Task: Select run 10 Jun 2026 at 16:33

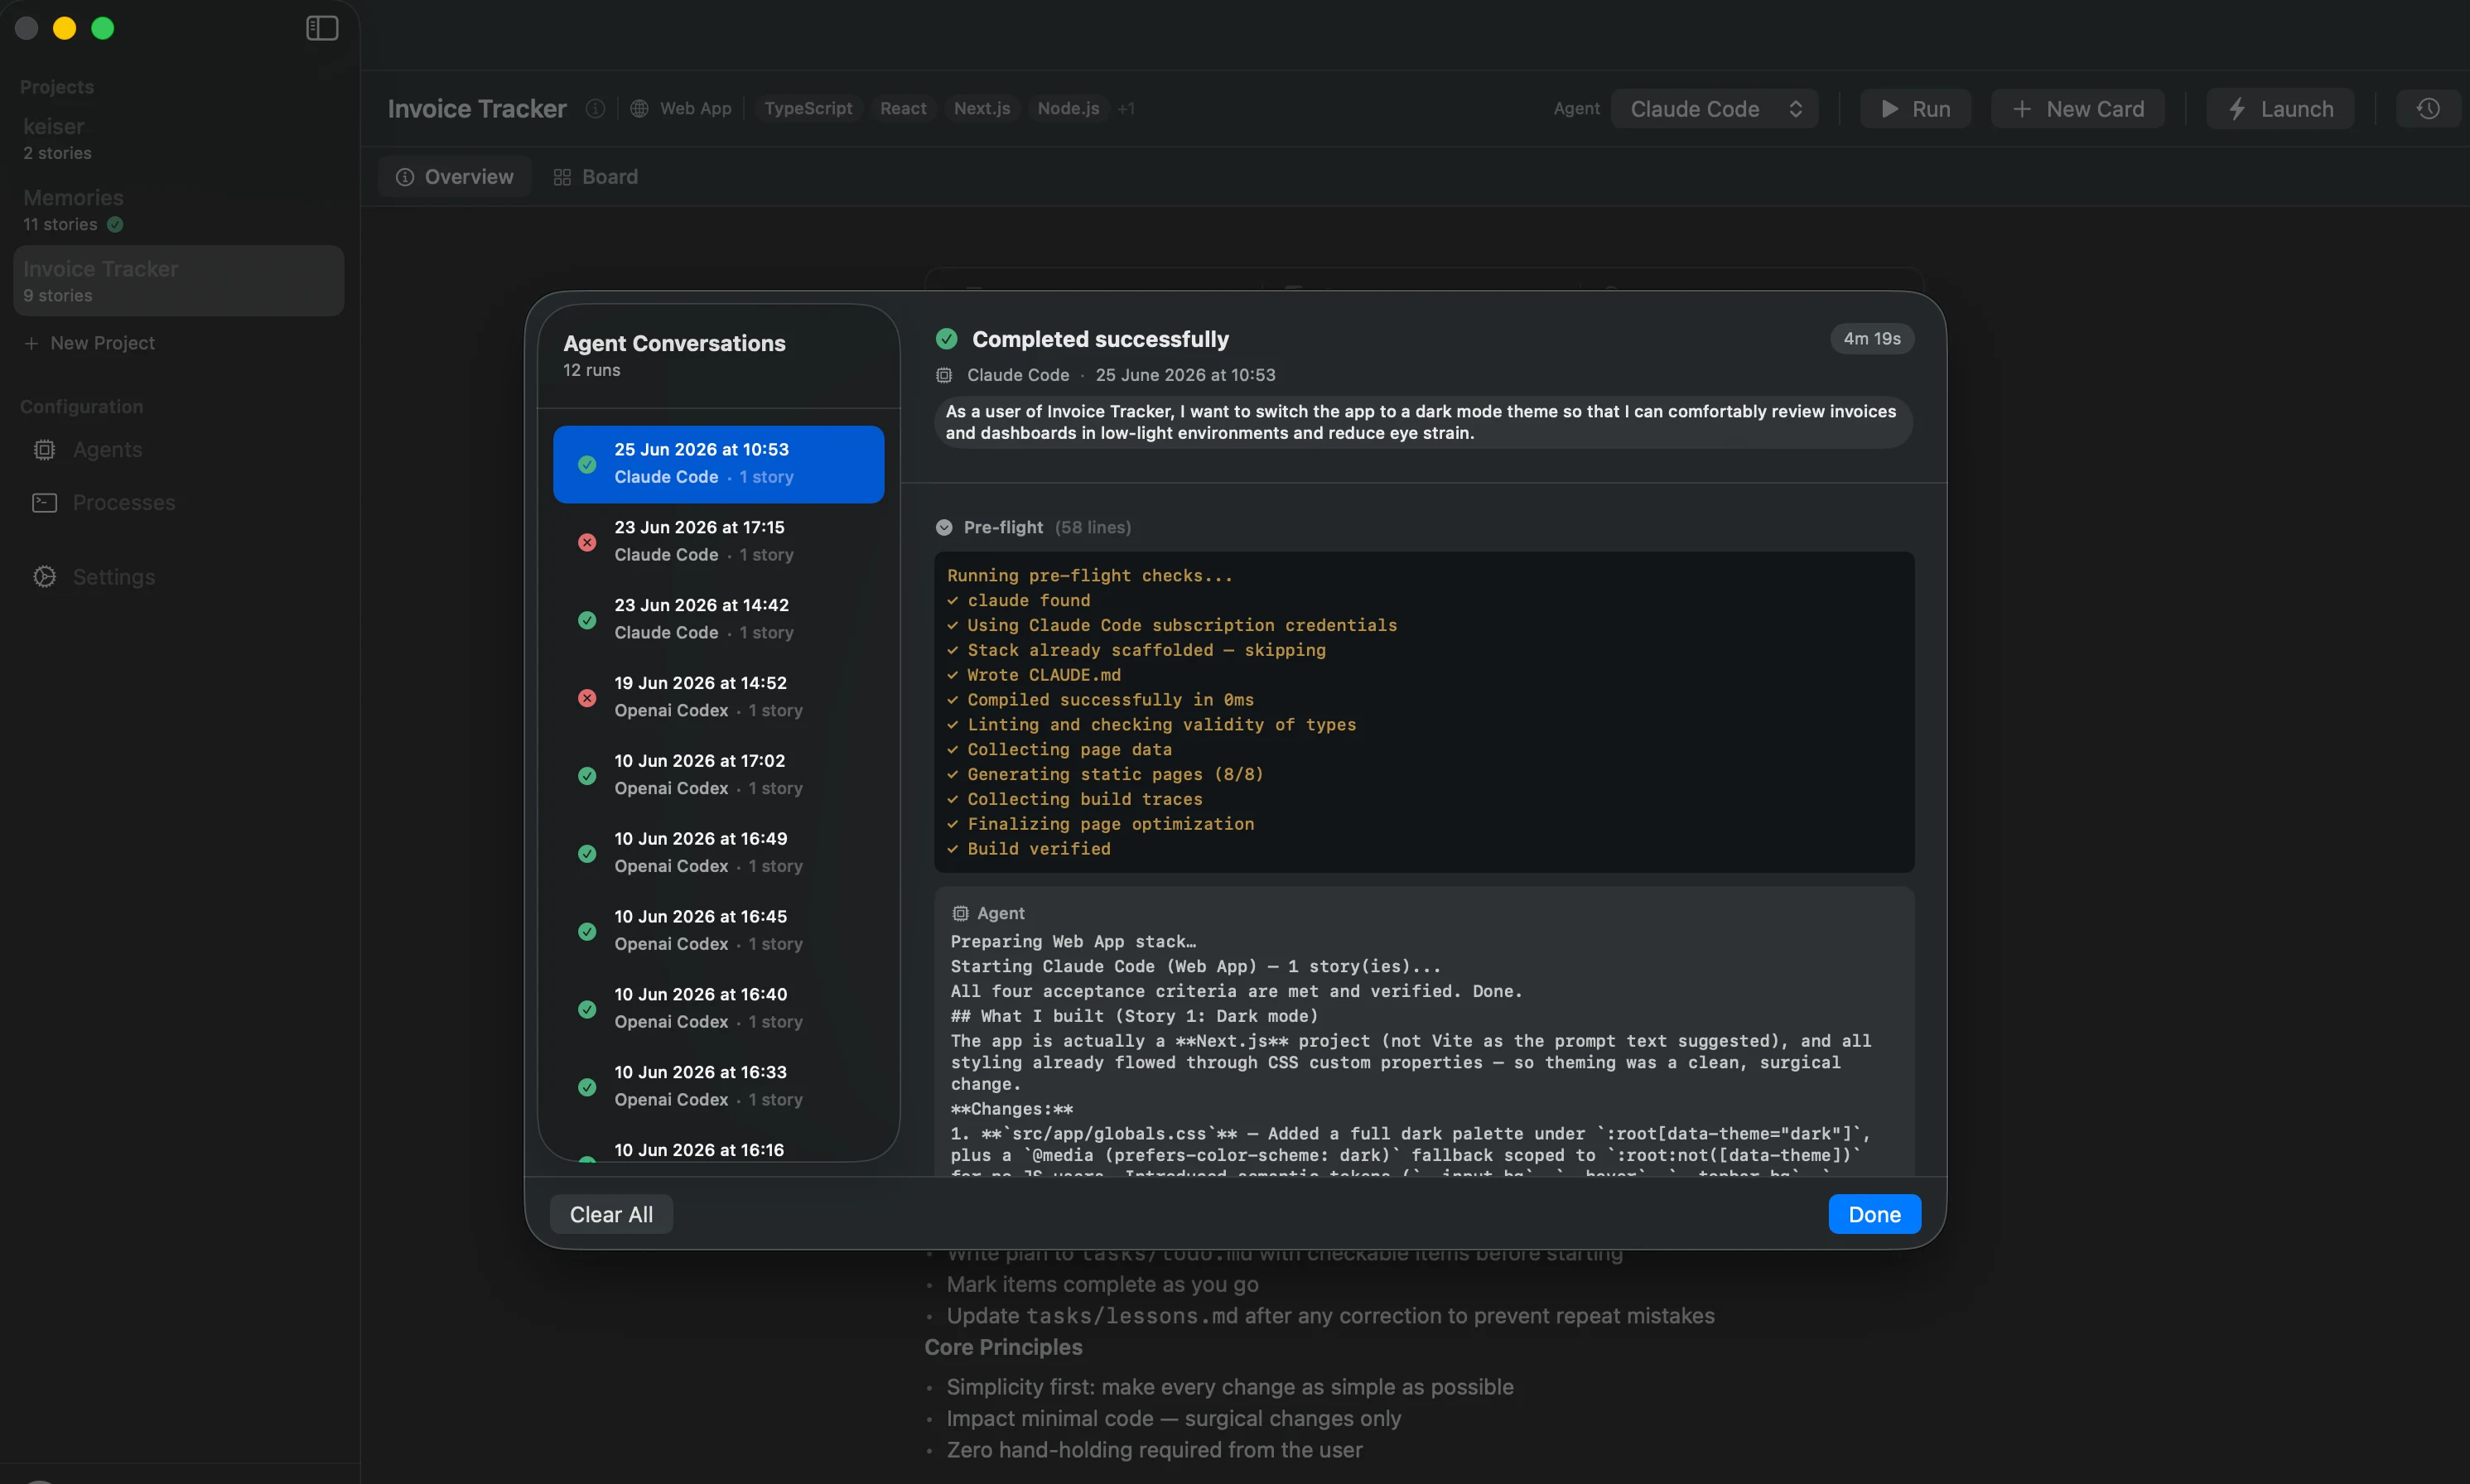Action: (718, 1087)
